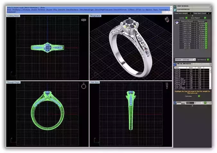Open the ring size 7 dropdown
Viewport: 217px width, 153px height.
pyautogui.click(x=202, y=103)
